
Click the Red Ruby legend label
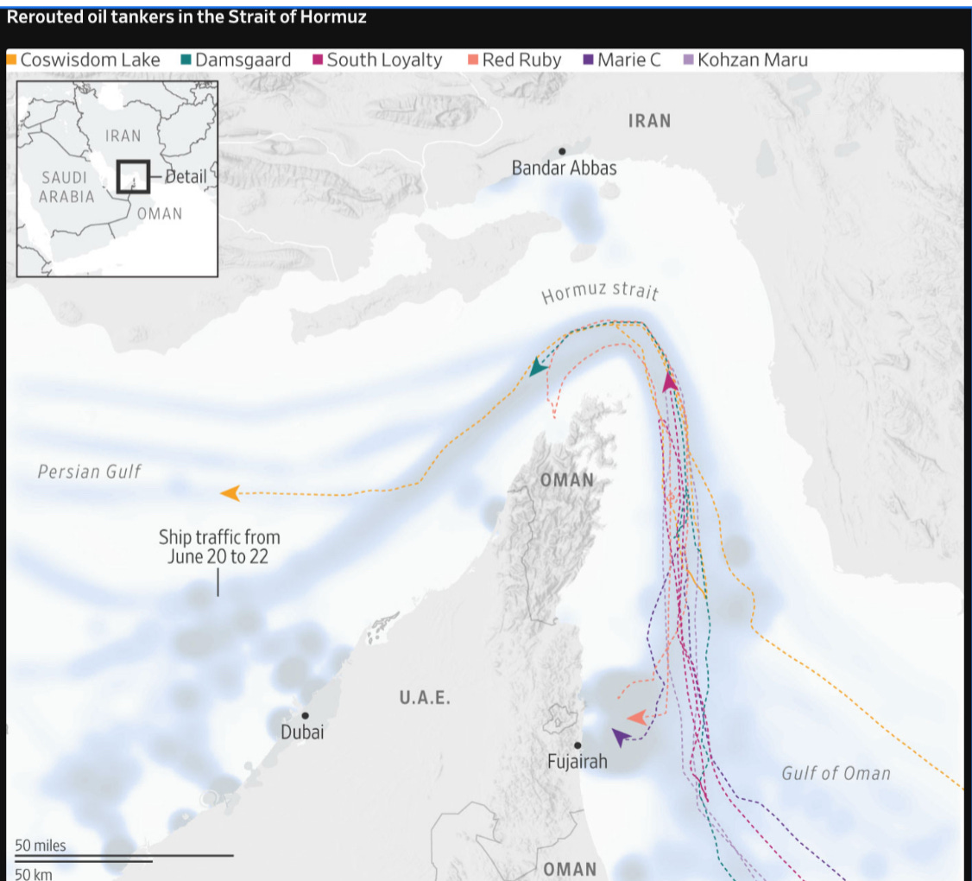point(522,60)
